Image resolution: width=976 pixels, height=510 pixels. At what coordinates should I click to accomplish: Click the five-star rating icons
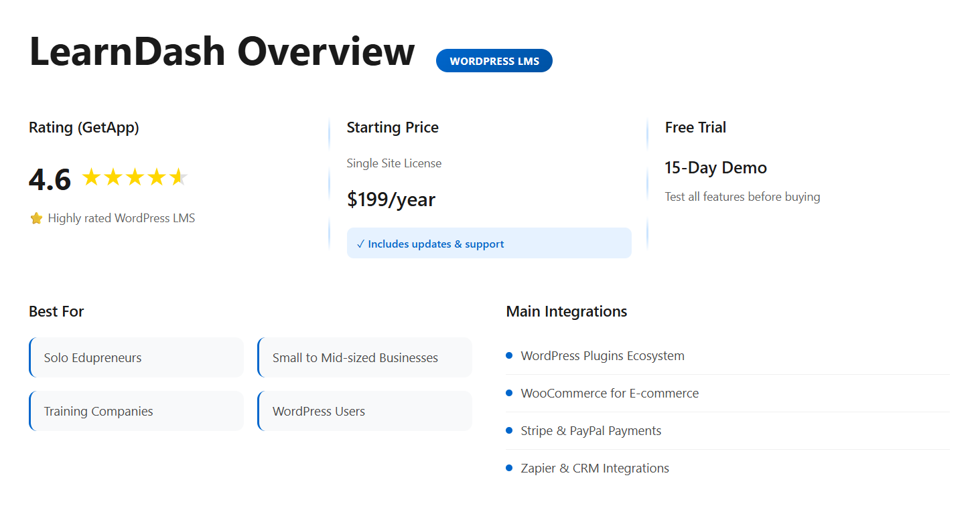(x=135, y=177)
